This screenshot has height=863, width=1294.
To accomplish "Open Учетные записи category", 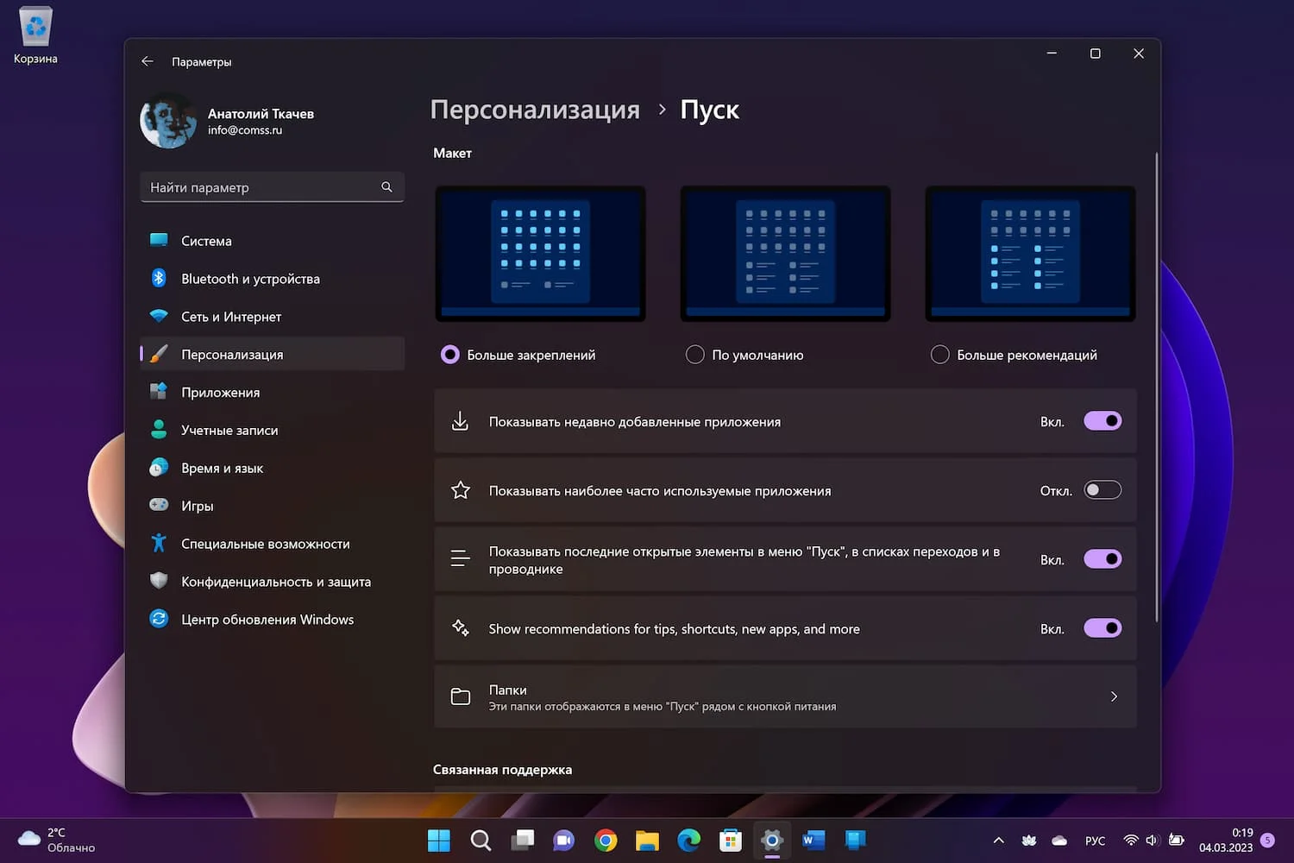I will click(x=273, y=430).
